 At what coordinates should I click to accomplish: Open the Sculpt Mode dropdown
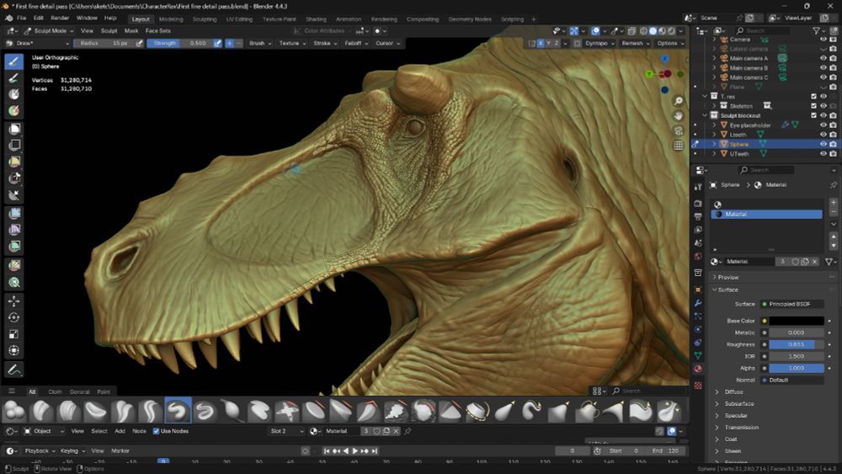[x=48, y=31]
